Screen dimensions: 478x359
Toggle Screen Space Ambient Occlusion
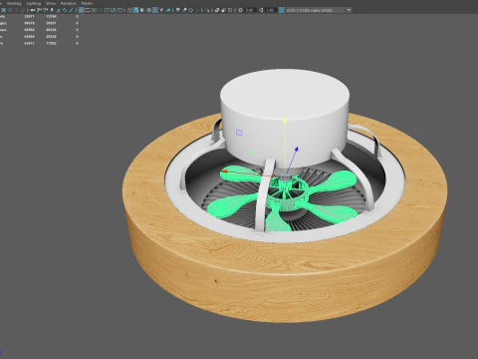[178, 10]
